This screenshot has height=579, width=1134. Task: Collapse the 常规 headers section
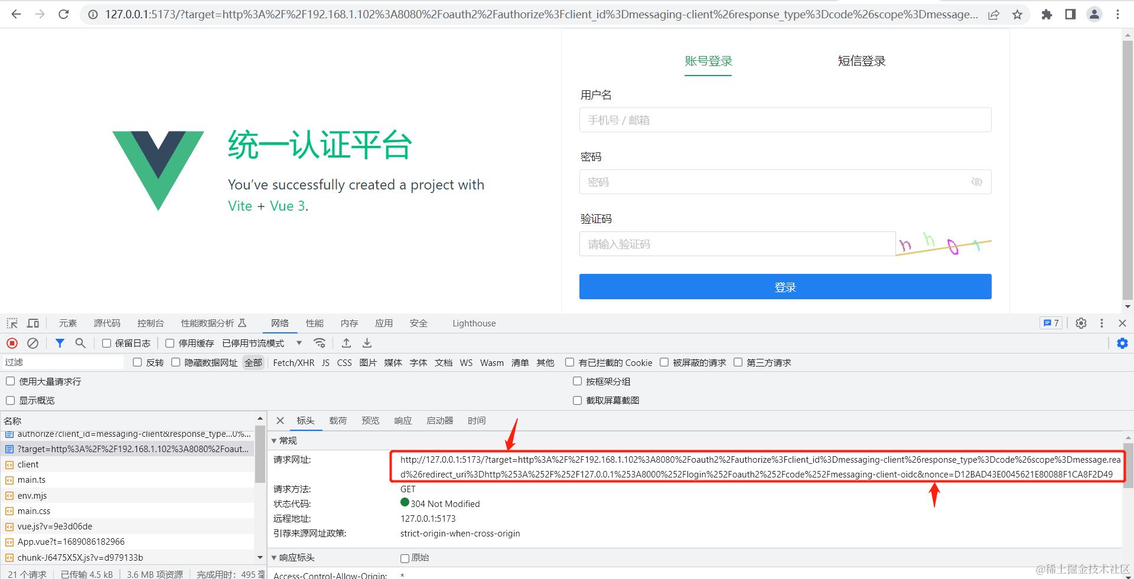tap(273, 440)
